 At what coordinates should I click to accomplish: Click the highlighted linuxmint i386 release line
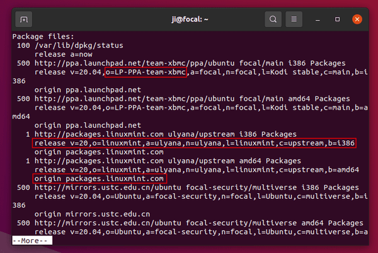[x=194, y=143]
